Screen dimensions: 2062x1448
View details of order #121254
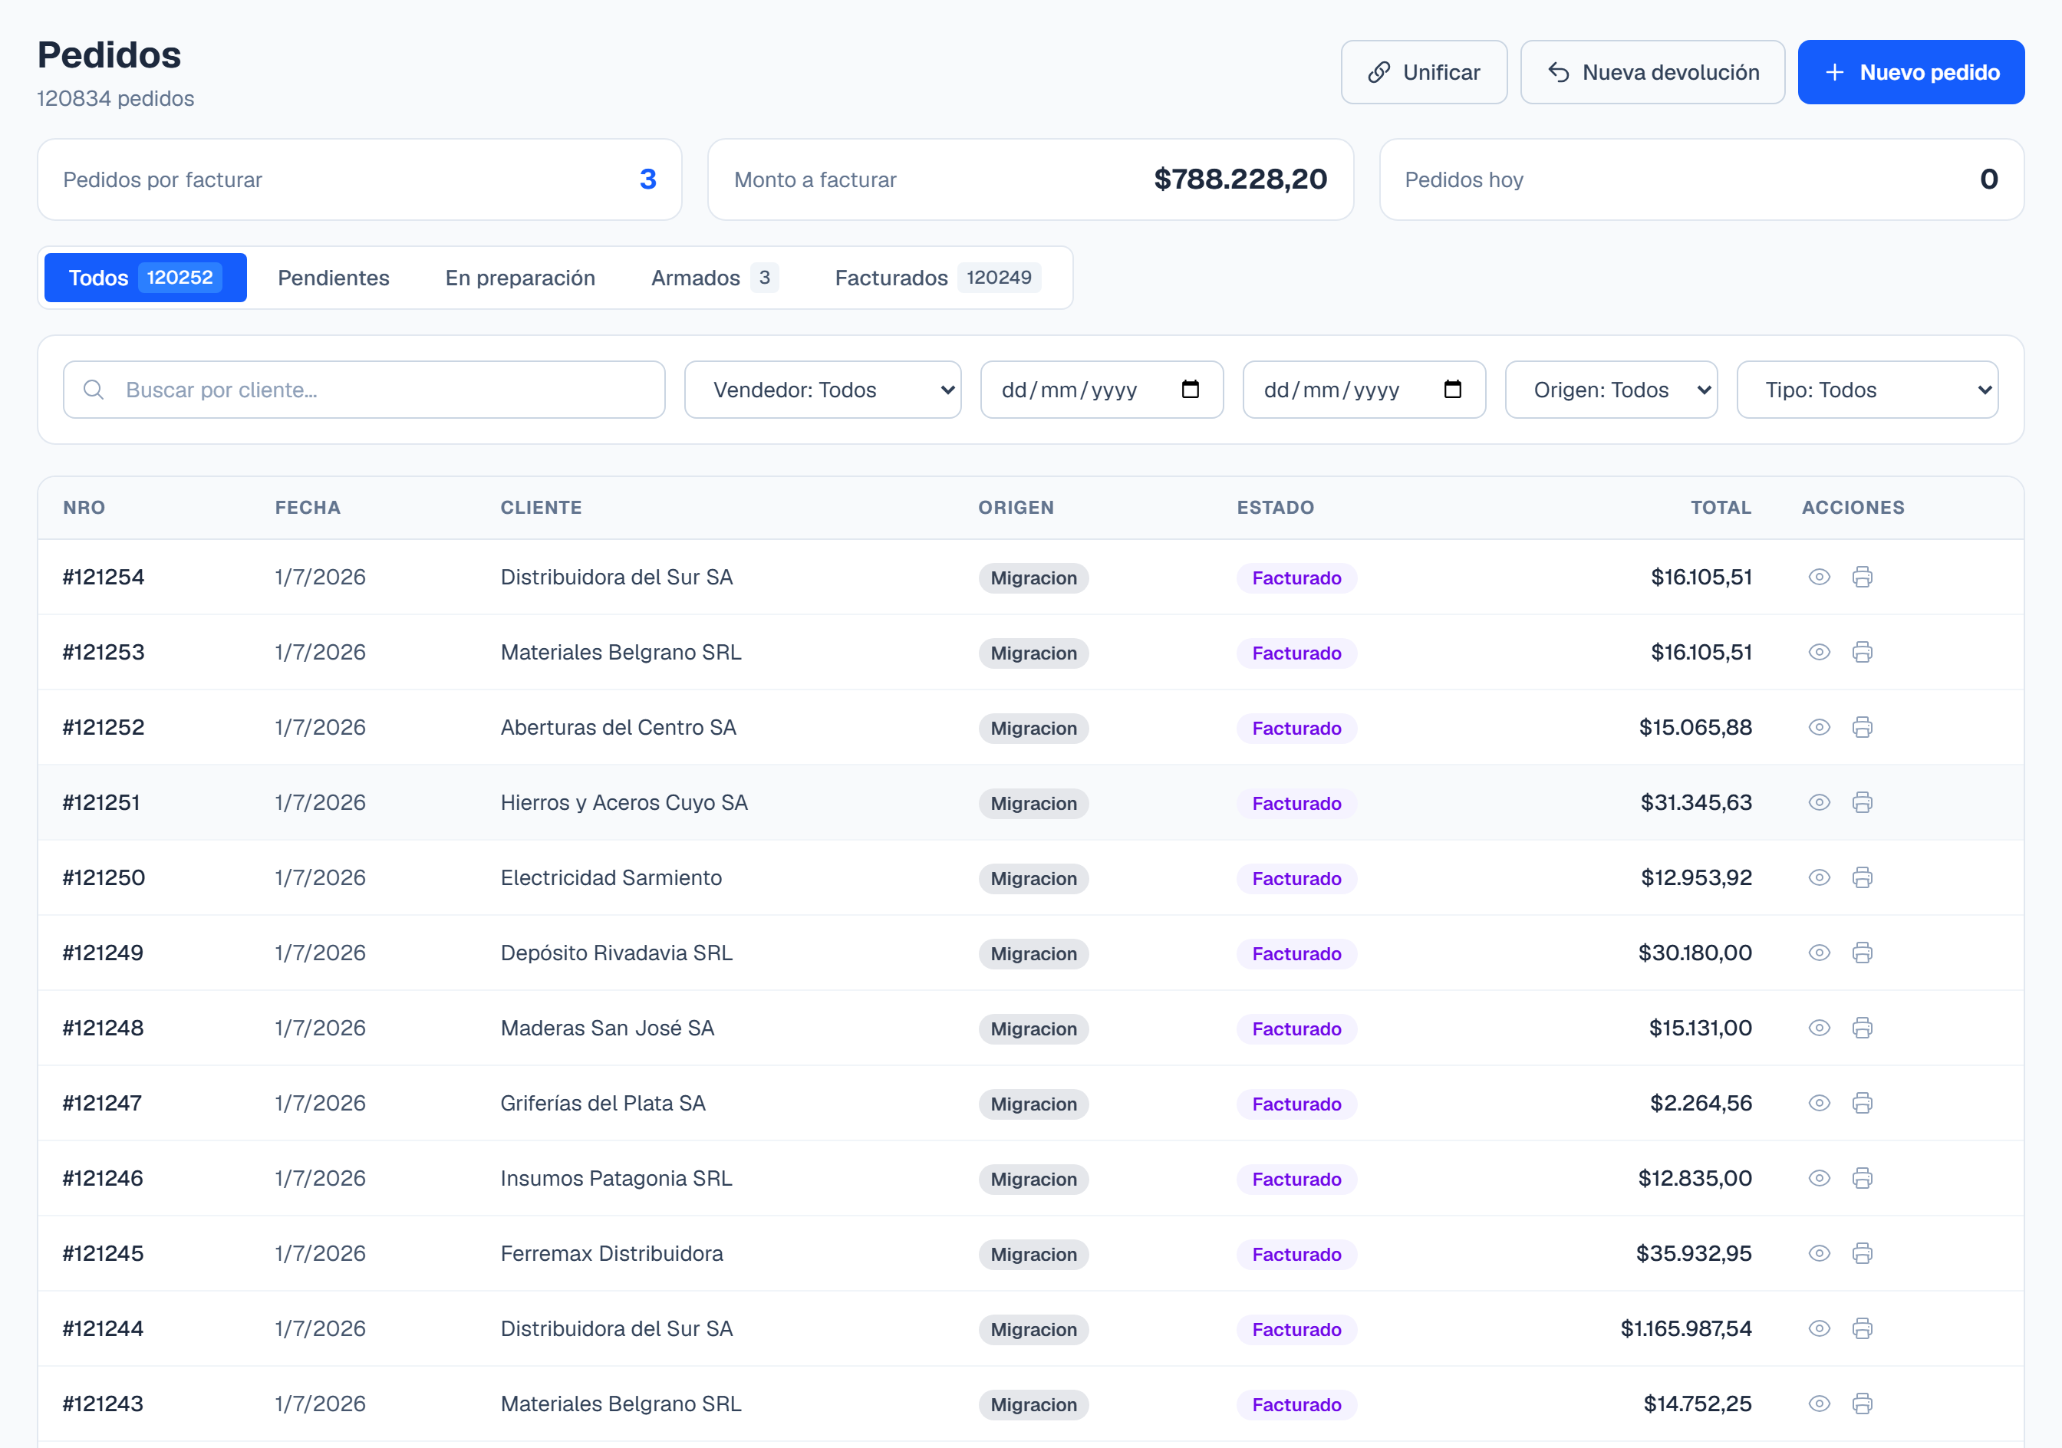point(1819,578)
